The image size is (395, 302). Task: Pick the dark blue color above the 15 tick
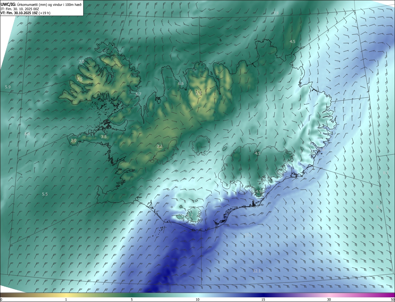click(263, 295)
